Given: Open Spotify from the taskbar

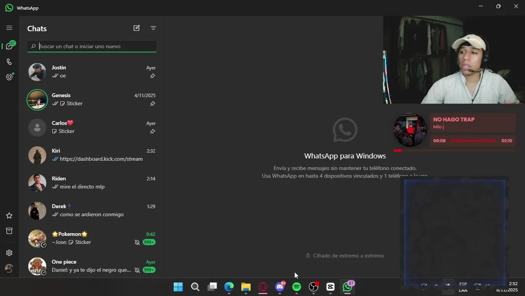Looking at the screenshot, I should coord(297,287).
